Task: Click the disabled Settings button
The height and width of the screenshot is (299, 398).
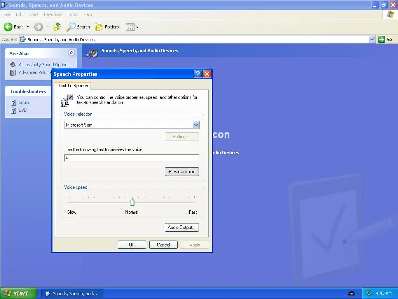Action: point(182,137)
